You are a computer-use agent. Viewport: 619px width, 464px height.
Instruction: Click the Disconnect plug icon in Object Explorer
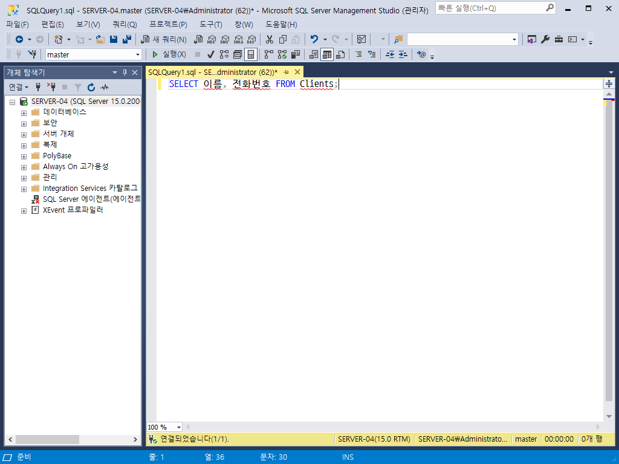51,87
